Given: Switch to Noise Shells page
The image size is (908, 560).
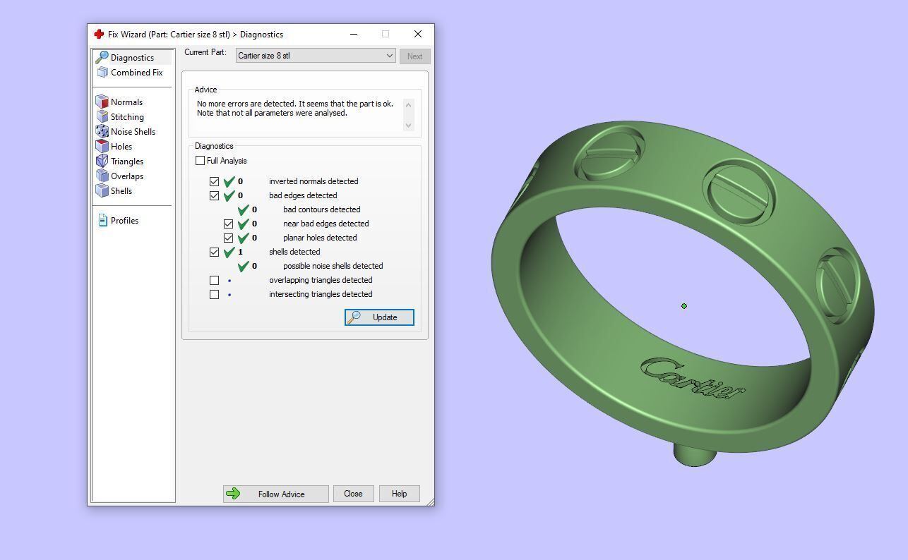Looking at the screenshot, I should [x=133, y=132].
